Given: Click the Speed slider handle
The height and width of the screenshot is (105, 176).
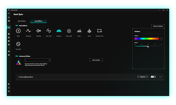Looking at the screenshot, I should pos(148,47).
